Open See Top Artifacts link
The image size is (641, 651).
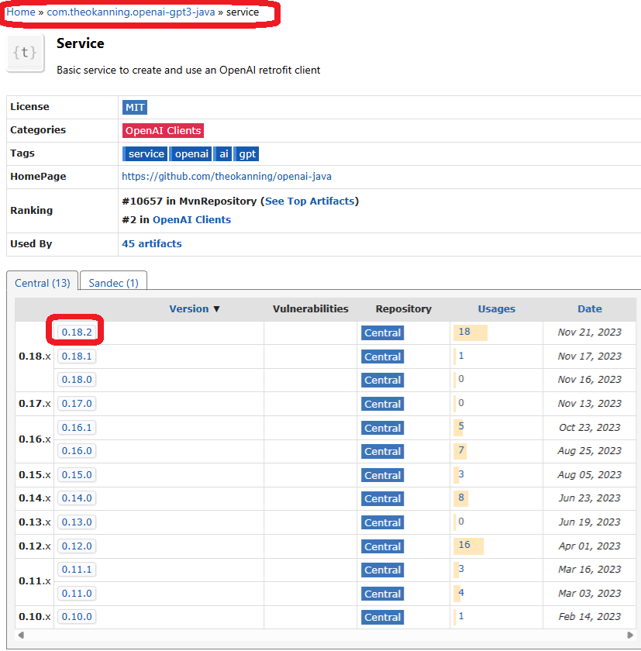pos(310,201)
